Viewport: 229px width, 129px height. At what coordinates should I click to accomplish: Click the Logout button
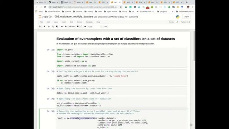coord(186,17)
